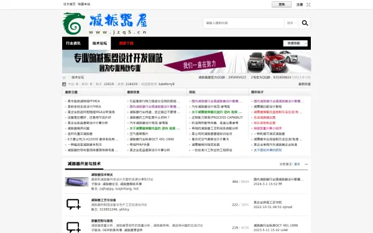Click the 设为首页 link

pyautogui.click(x=69, y=4)
